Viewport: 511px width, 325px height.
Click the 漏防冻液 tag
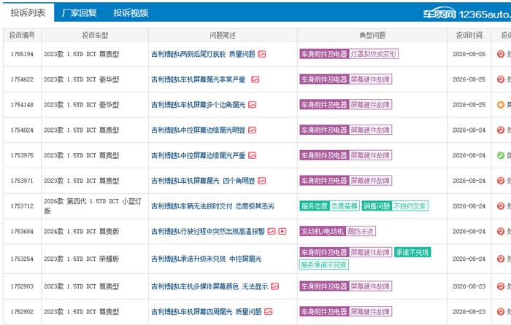coord(361,231)
